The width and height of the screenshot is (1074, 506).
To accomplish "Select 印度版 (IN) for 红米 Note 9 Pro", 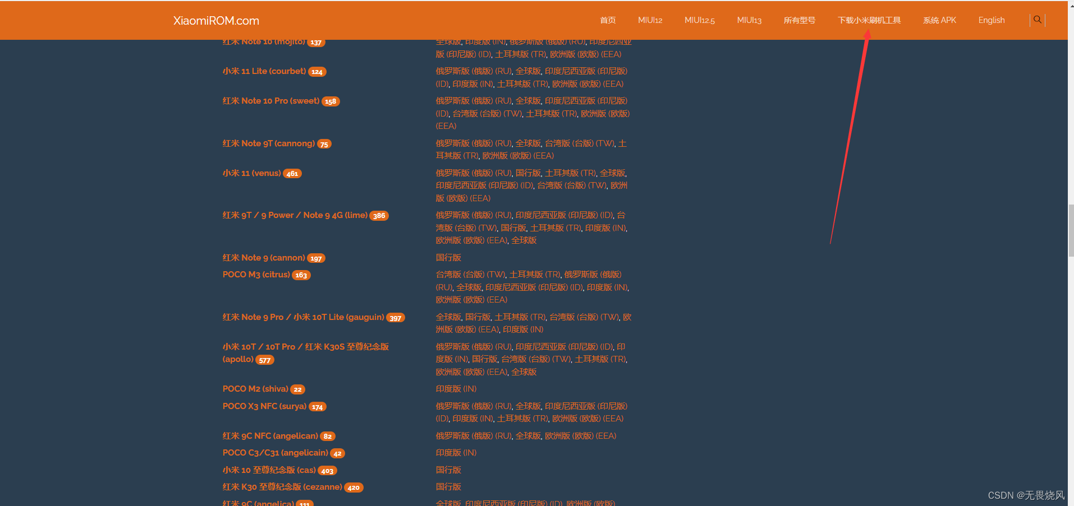I will pos(523,329).
